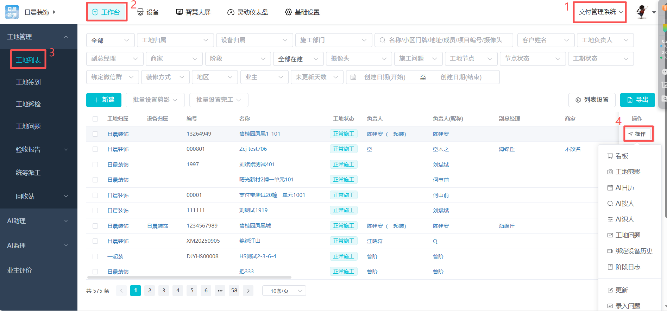This screenshot has height=311, width=667.
Task: Check the row for 刘斌斌测试401
Action: (x=95, y=164)
